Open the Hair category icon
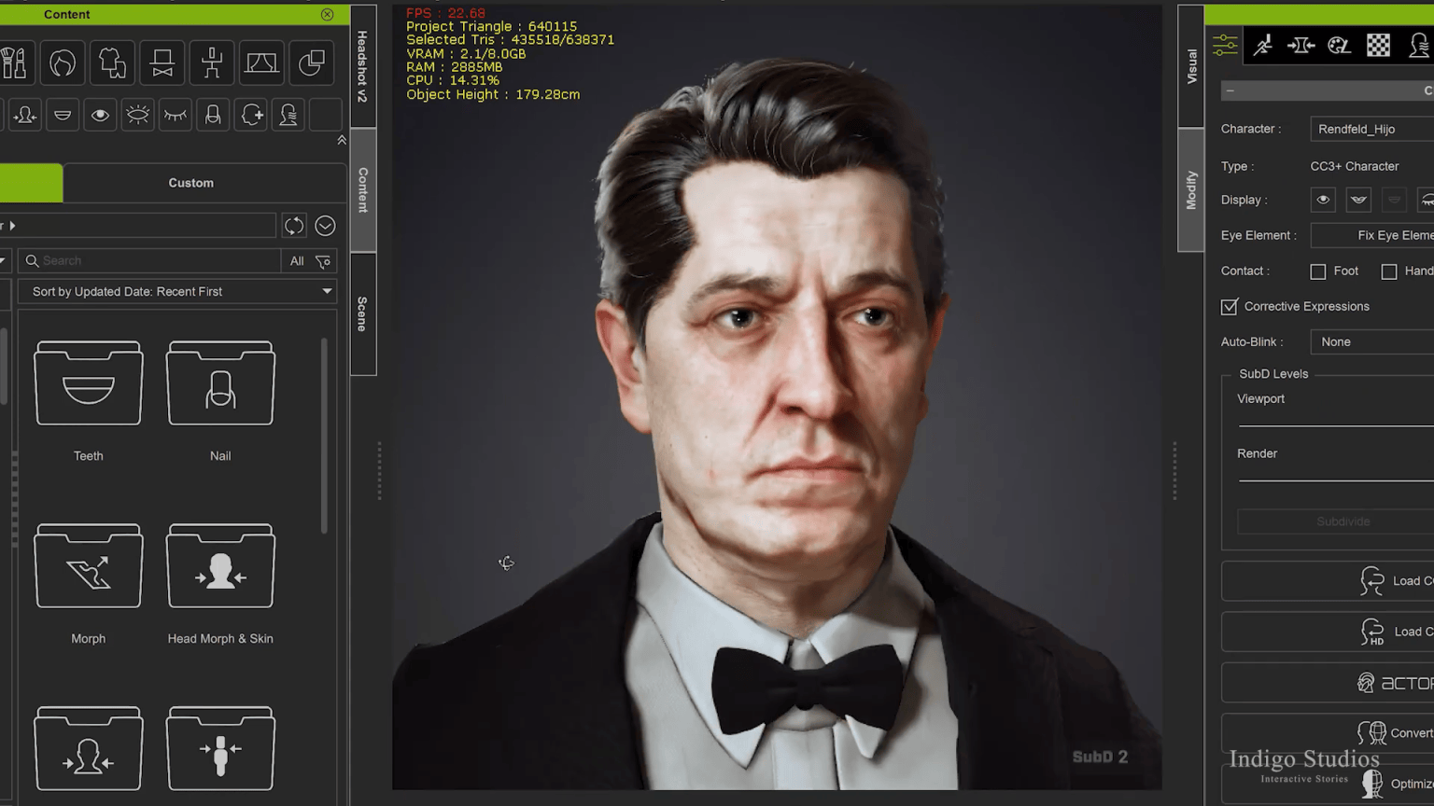 click(x=63, y=63)
